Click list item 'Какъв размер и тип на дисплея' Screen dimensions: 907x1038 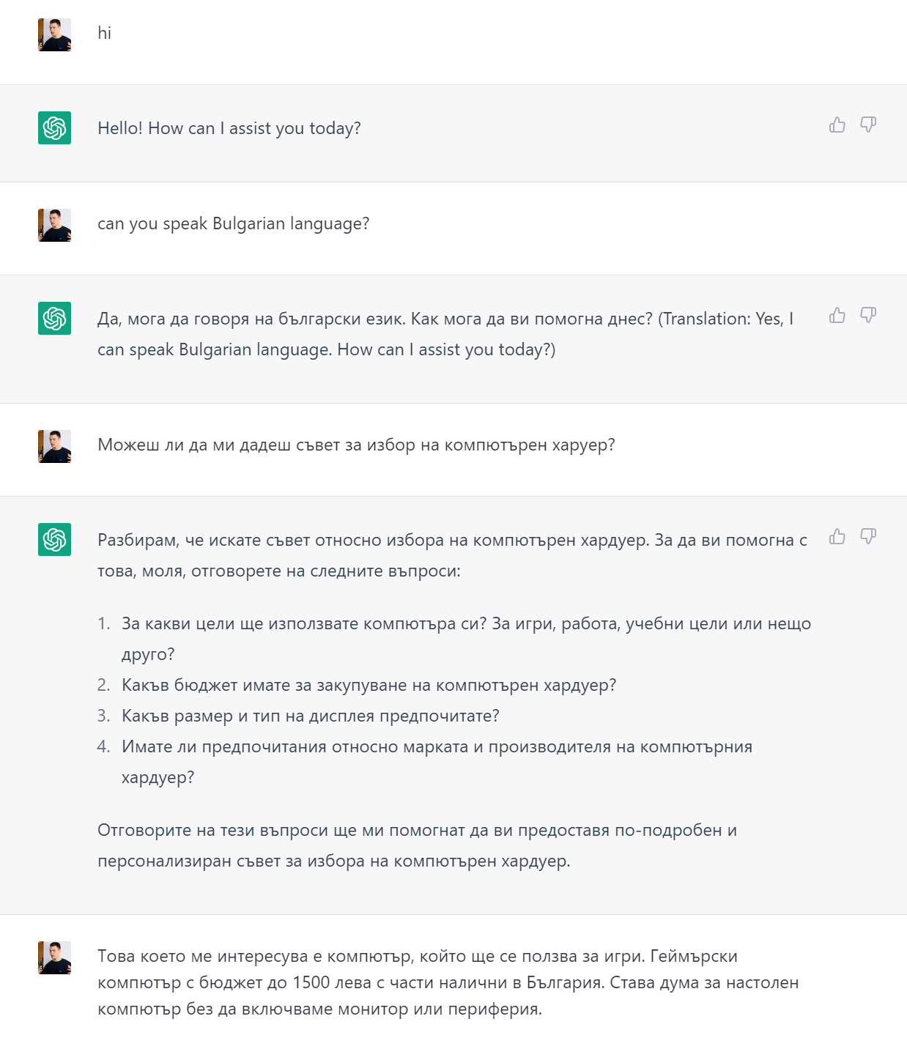311,716
